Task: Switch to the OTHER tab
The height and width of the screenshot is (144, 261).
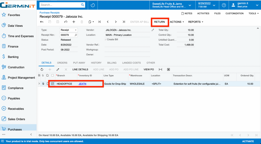Action: click(151, 63)
